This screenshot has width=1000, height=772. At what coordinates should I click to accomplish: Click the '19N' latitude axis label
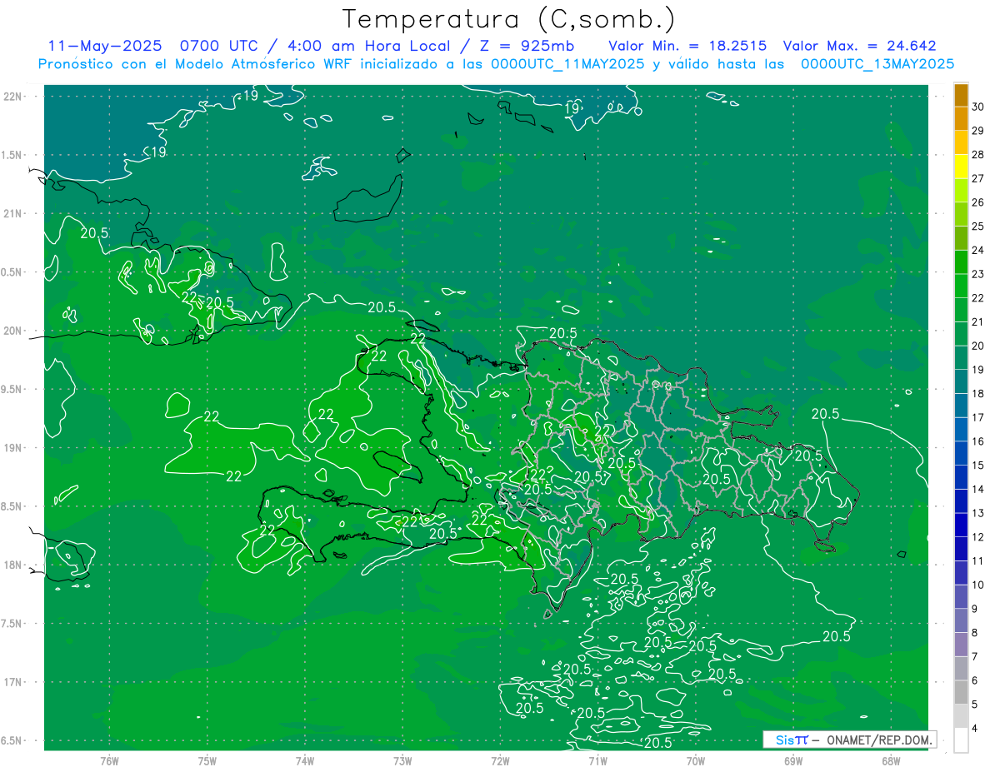coord(12,448)
